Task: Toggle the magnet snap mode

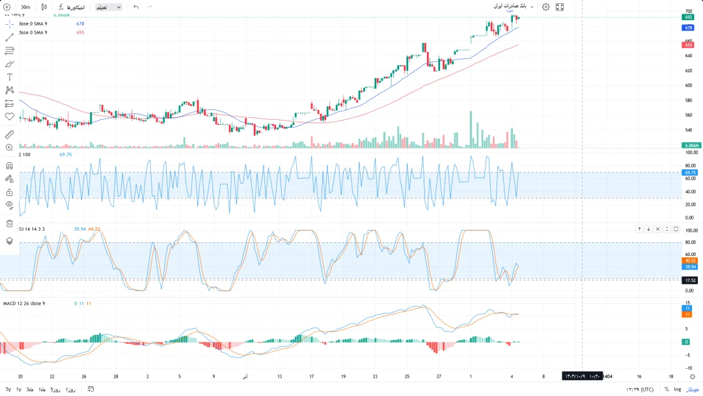Action: tap(9, 165)
